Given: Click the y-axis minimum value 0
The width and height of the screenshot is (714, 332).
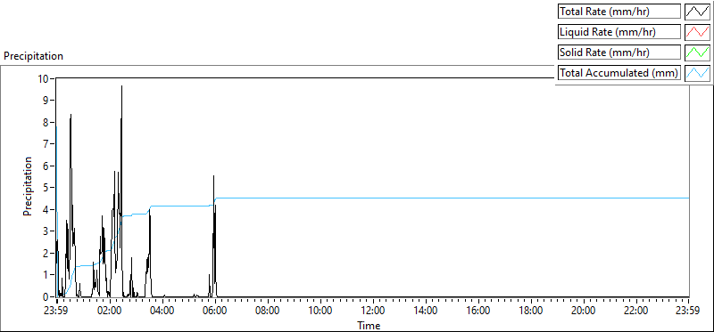Looking at the screenshot, I should [x=46, y=296].
